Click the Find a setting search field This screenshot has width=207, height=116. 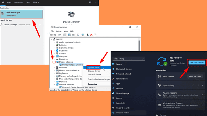(x=129, y=59)
